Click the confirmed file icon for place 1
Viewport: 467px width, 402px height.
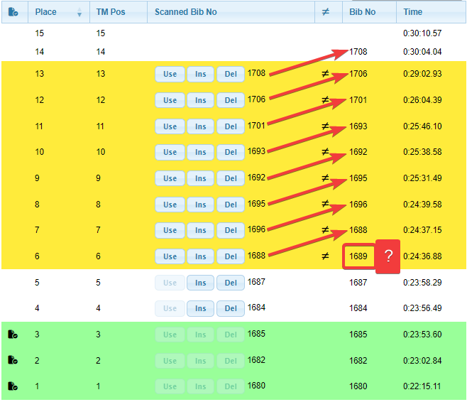click(x=13, y=386)
